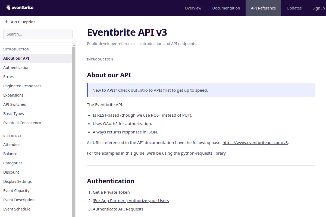
Task: Open Basic Types sidebar entry
Action: 36,114
